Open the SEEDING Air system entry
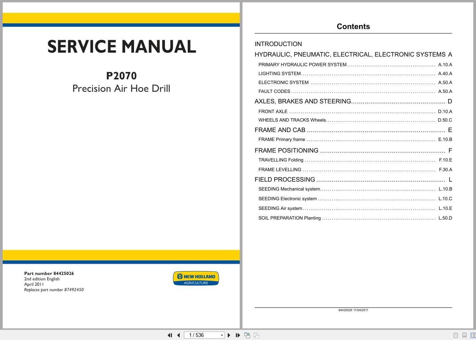Image resolution: width=476 pixels, height=340 pixels. point(355,208)
